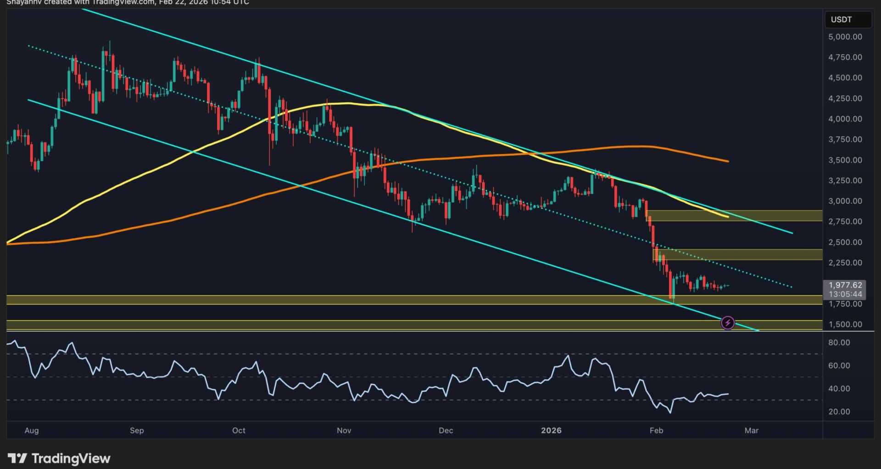Click the 13:05:44 candle countdown timer
The height and width of the screenshot is (469, 881).
pyautogui.click(x=845, y=294)
